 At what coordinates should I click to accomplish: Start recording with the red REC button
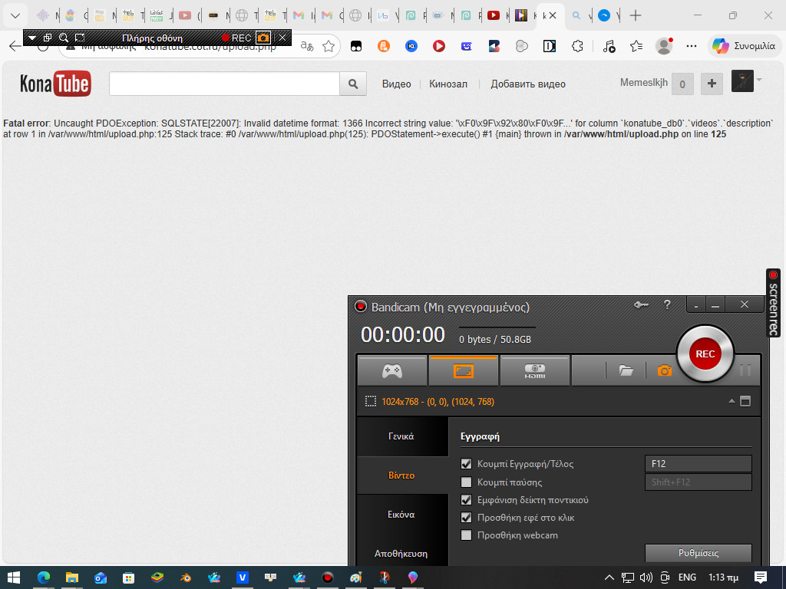[705, 354]
